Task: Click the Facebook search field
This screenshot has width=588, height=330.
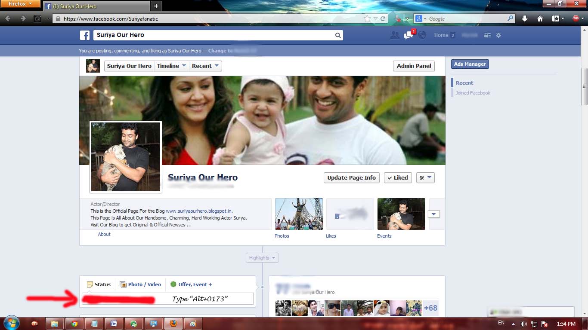Action: (218, 35)
